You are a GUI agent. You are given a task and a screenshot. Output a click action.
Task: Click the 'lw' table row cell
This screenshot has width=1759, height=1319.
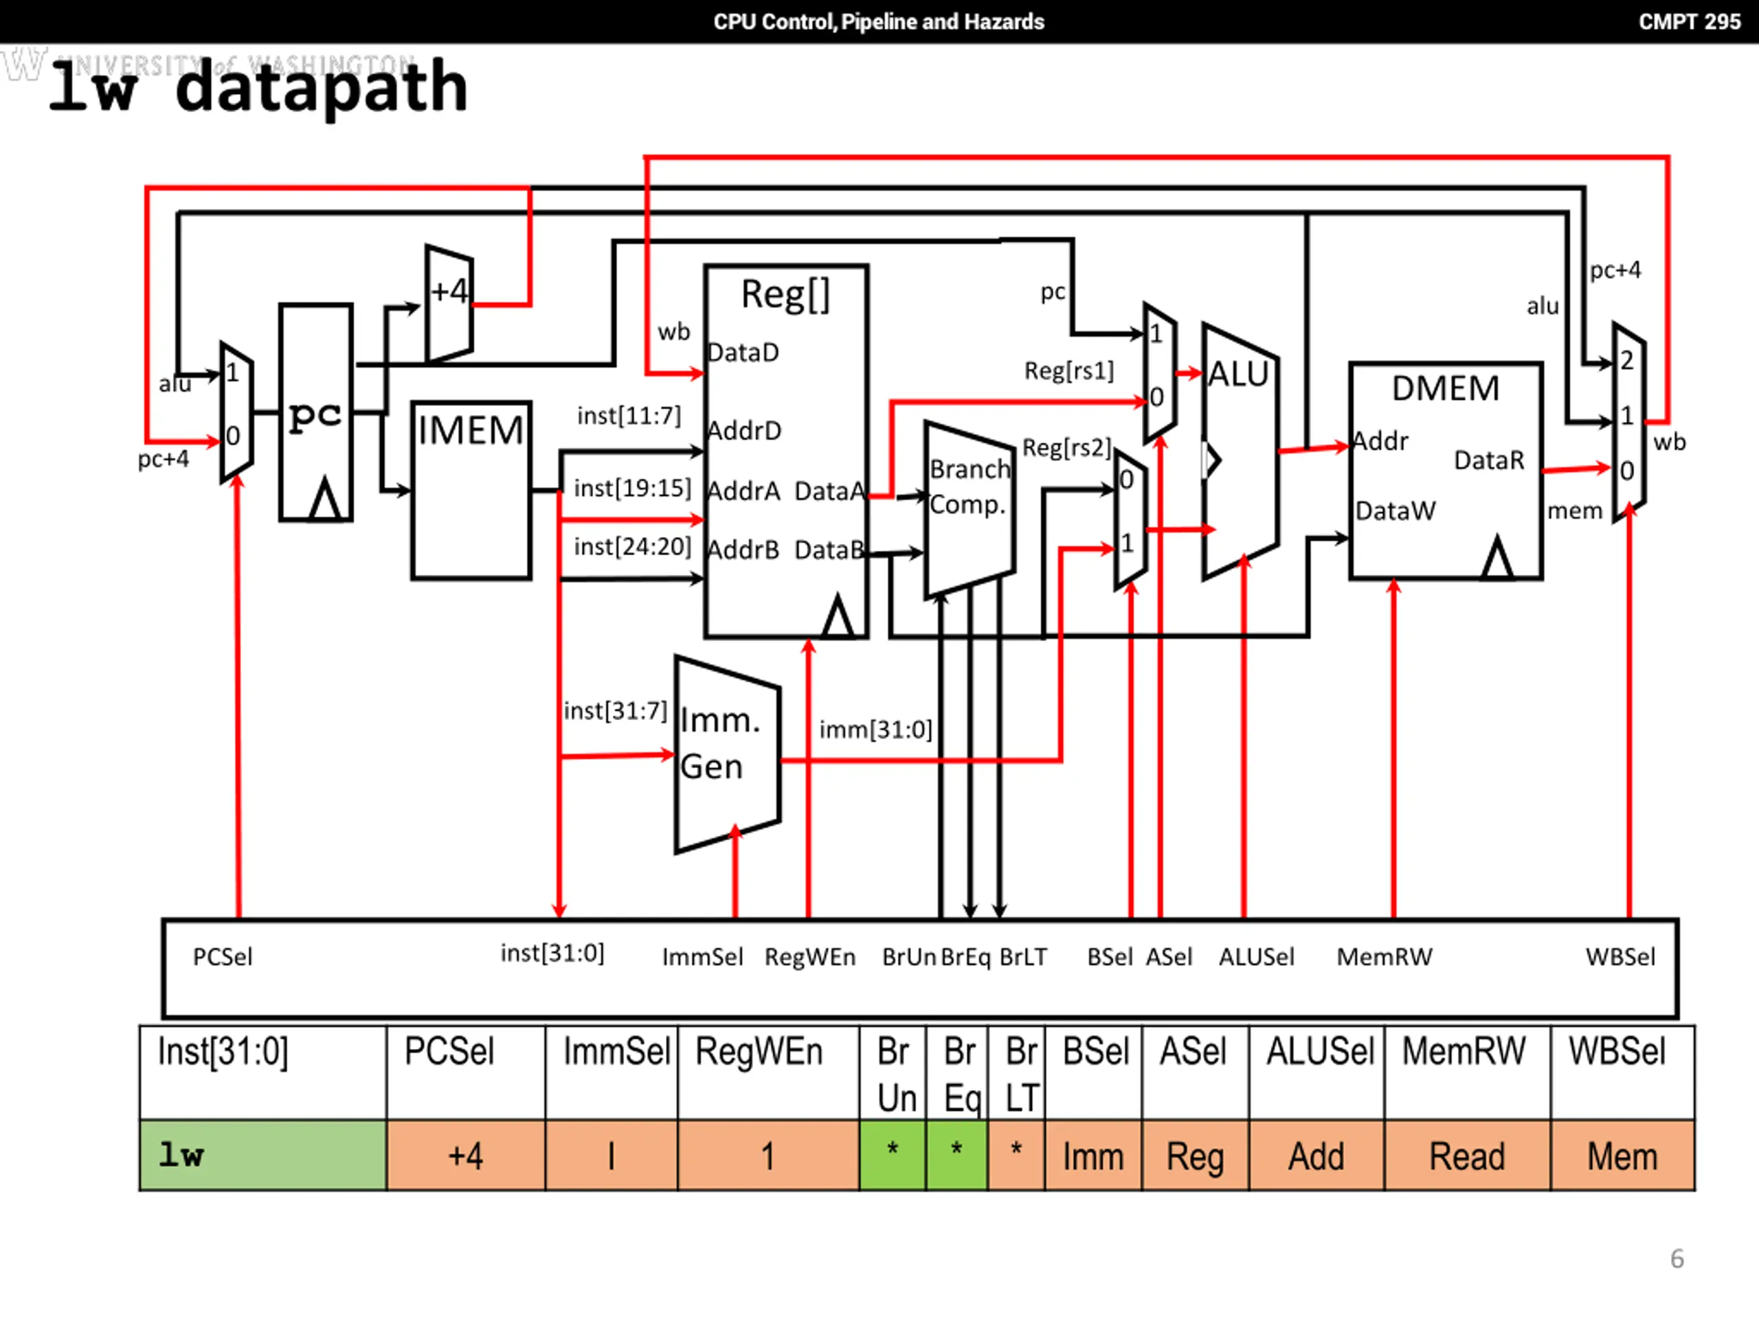(263, 1155)
